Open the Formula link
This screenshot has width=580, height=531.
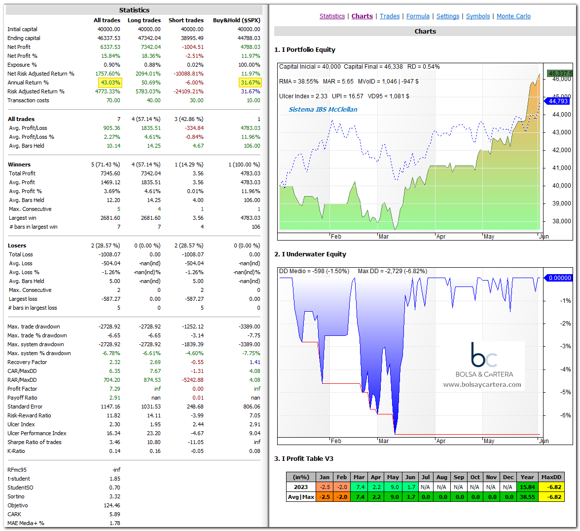pos(418,16)
